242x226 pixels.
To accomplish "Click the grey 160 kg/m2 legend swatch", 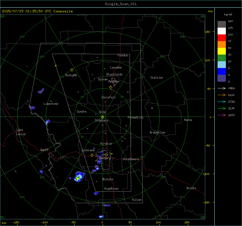I will 222,24.
